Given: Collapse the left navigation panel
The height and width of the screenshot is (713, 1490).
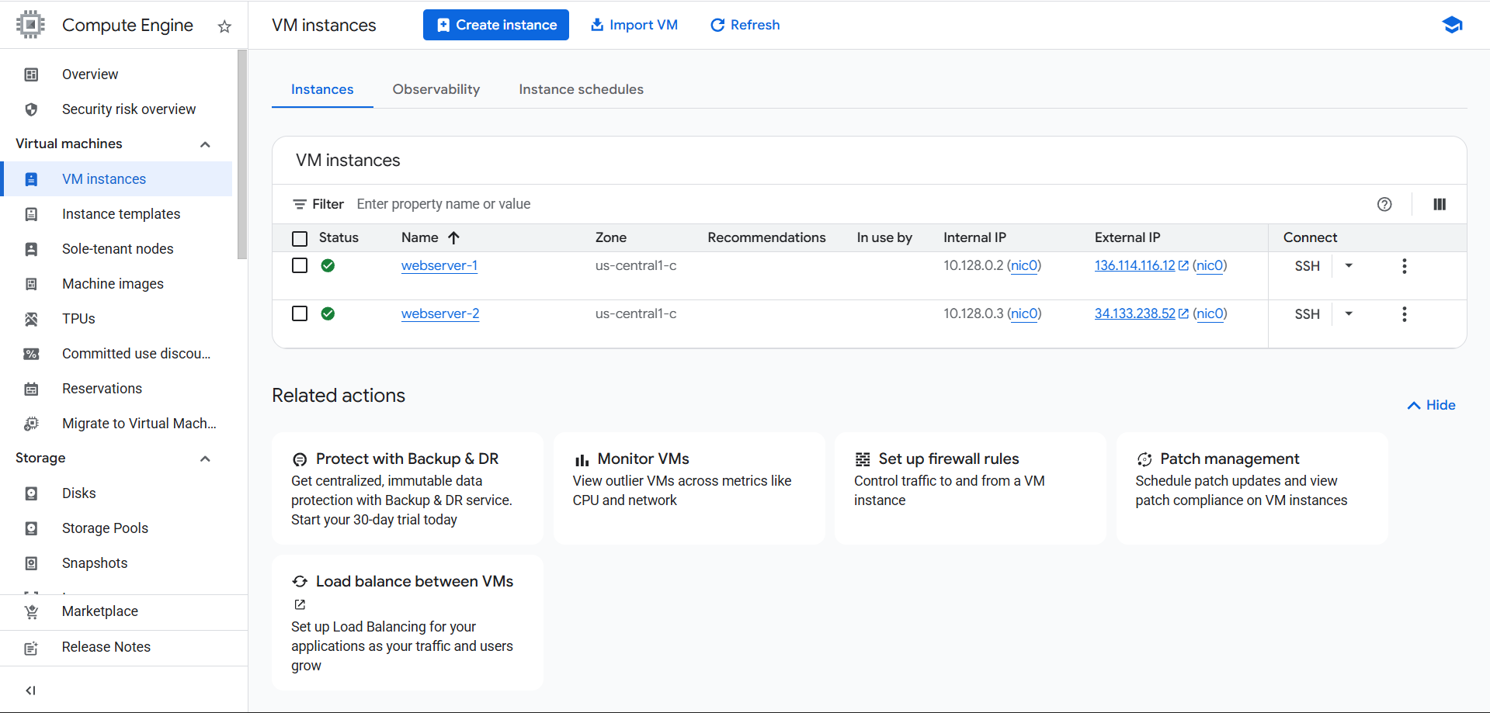Looking at the screenshot, I should (31, 690).
